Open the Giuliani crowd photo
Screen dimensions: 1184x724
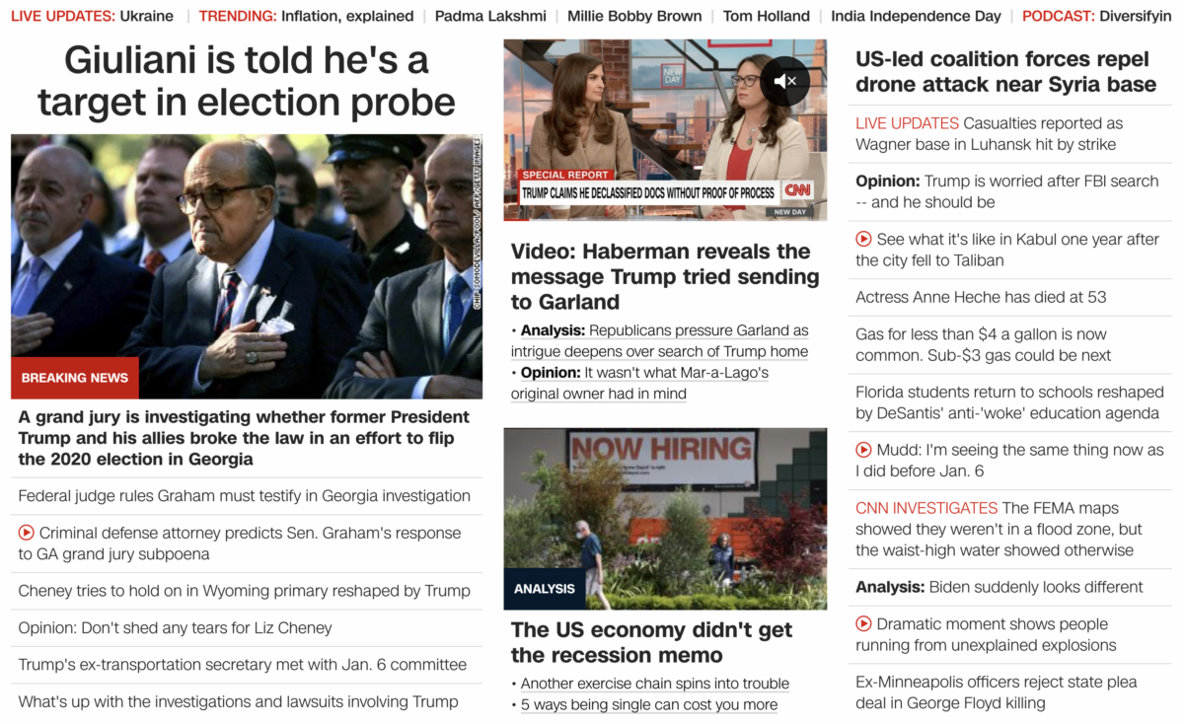(247, 266)
